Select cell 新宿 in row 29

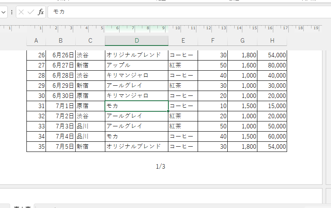coord(90,86)
